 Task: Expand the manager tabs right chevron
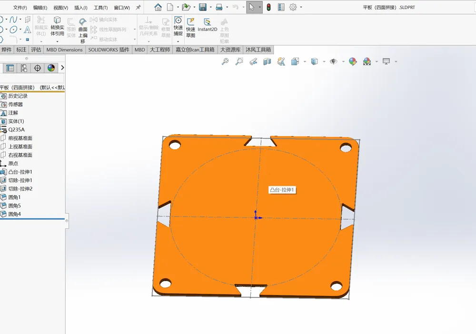pyautogui.click(x=62, y=68)
